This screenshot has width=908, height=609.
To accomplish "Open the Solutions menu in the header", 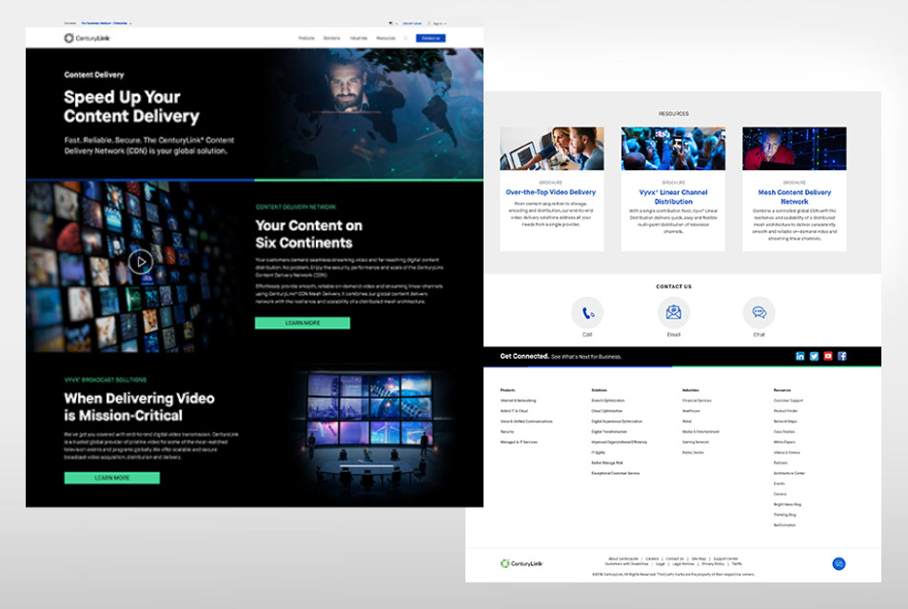I will click(332, 38).
